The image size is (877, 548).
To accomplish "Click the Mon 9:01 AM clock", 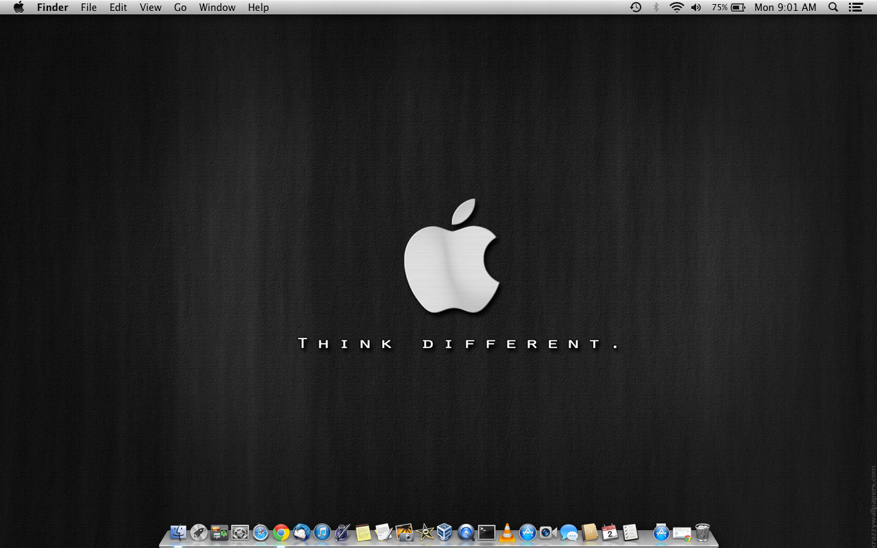I will [x=785, y=8].
